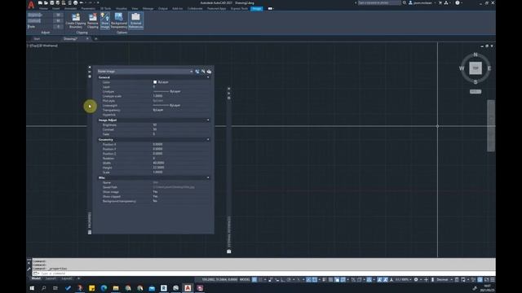
Task: Open the Microsoft Edge taskbar icon
Action: point(104,288)
